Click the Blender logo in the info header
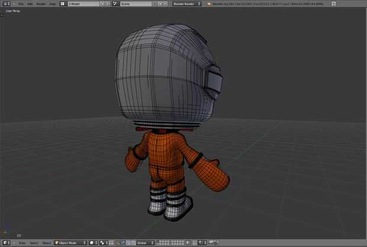367x247 pixels. tap(209, 4)
